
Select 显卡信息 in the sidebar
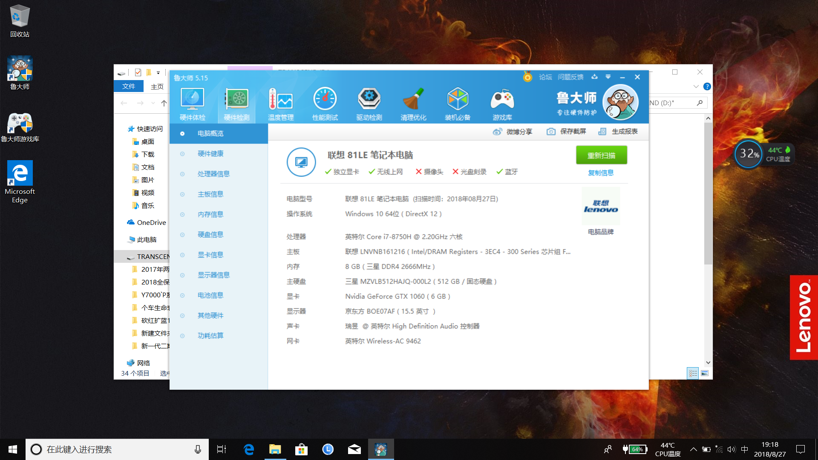(x=210, y=255)
